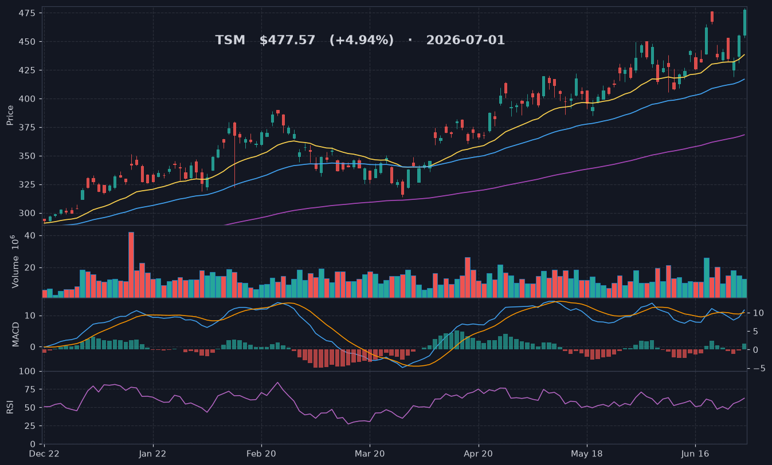This screenshot has height=465, width=772.
Task: Click the $477.57 price in title
Action: pos(288,41)
